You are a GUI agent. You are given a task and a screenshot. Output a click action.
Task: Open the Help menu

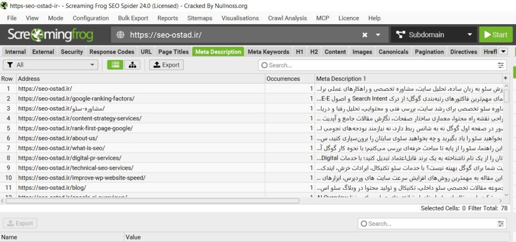coord(374,18)
